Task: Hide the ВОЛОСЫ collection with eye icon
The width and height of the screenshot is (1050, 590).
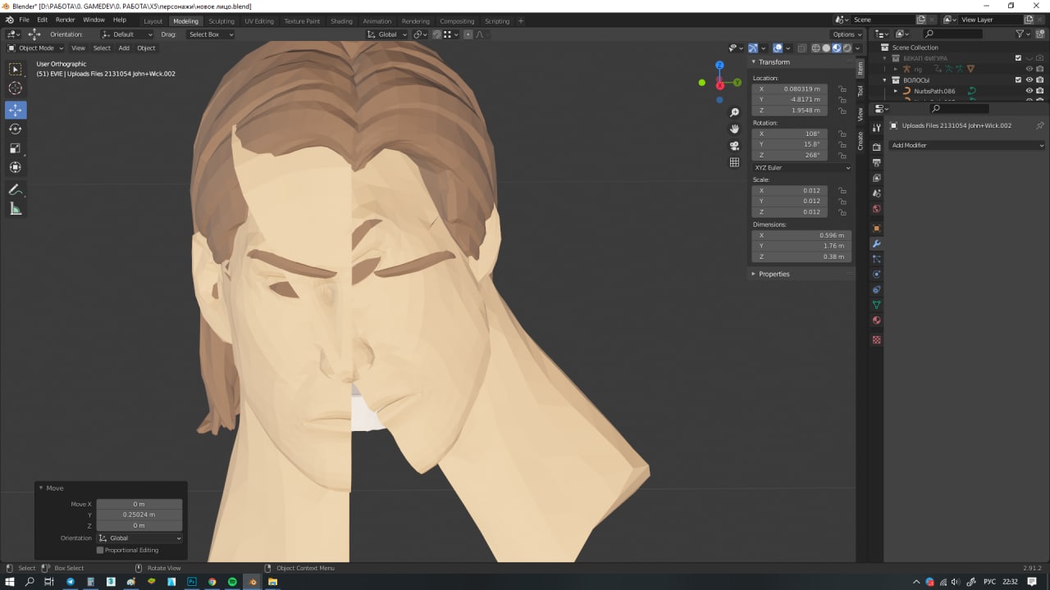Action: point(1029,80)
